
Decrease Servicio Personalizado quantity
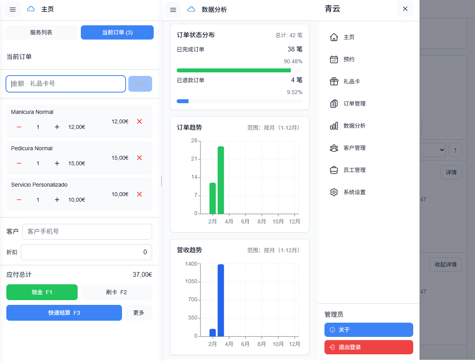point(19,200)
